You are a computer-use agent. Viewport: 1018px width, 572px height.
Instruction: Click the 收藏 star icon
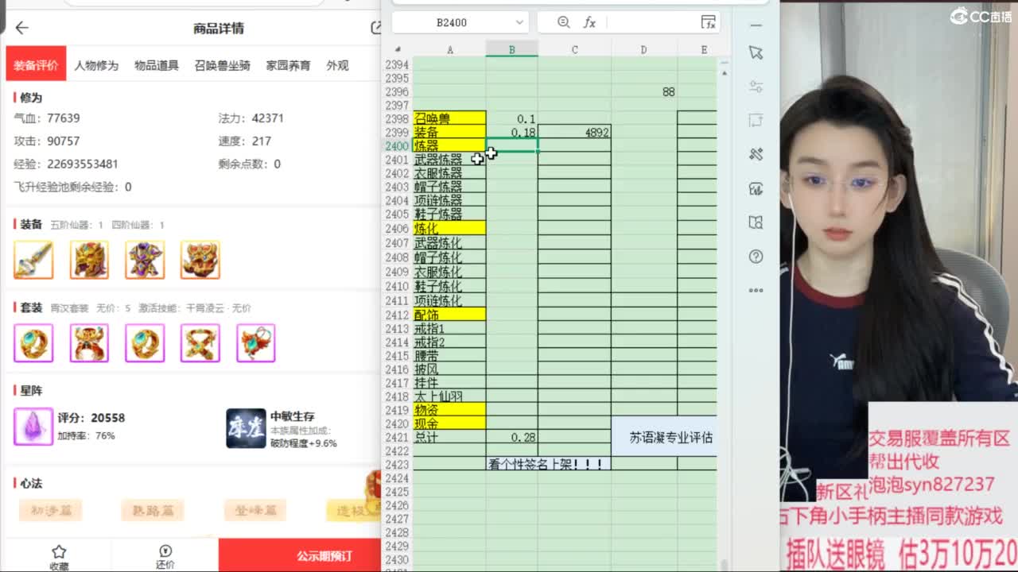point(58,551)
